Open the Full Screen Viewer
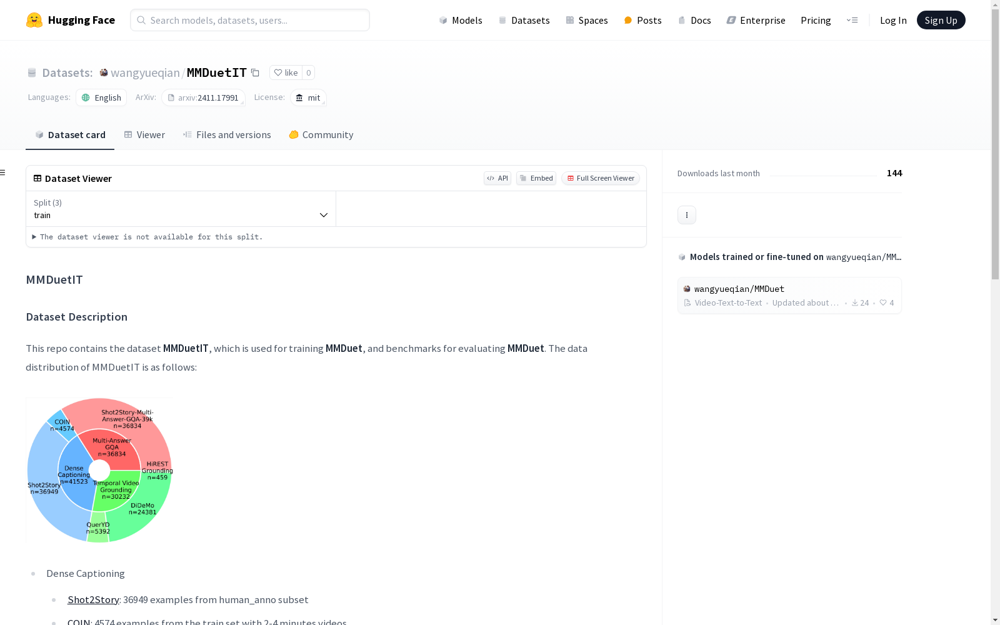The image size is (1000, 625). pyautogui.click(x=601, y=178)
